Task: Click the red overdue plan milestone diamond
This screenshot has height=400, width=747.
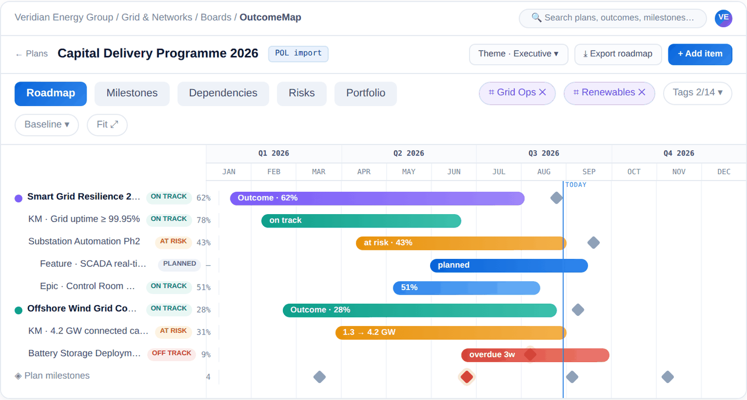Action: pyautogui.click(x=467, y=377)
